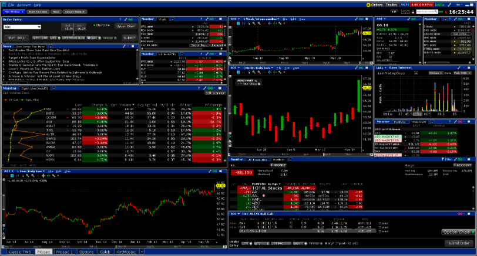Click Option Chain button in Order Entry panel
Screen dimensions: 477x256
pyautogui.click(x=126, y=26)
